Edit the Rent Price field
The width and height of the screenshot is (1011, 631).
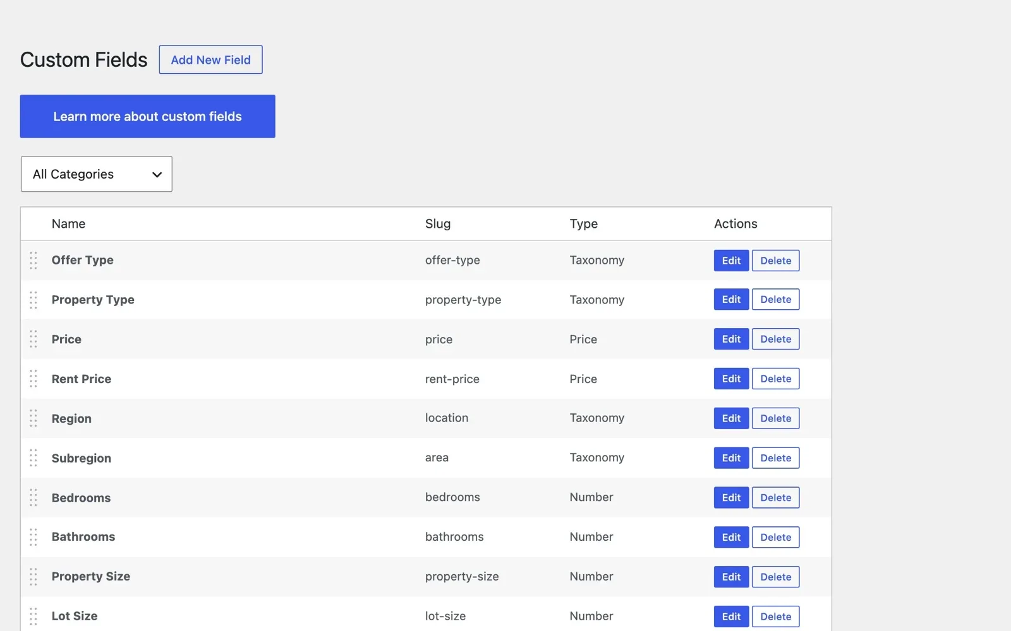[x=731, y=379]
